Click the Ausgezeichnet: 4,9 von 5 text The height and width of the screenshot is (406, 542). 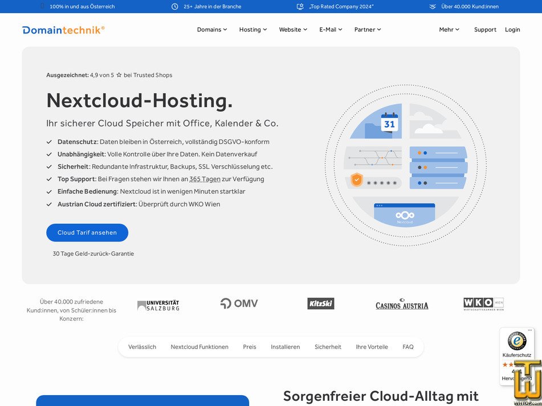point(80,75)
